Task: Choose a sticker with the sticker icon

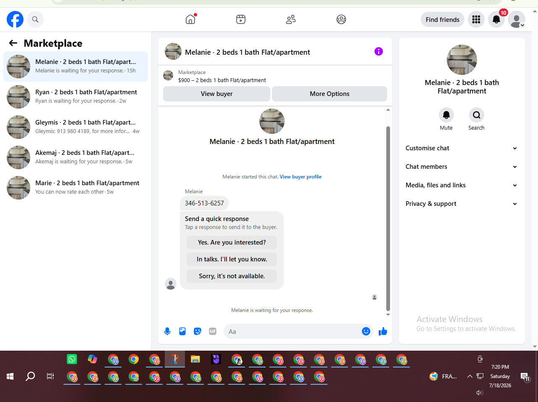Action: [198, 331]
